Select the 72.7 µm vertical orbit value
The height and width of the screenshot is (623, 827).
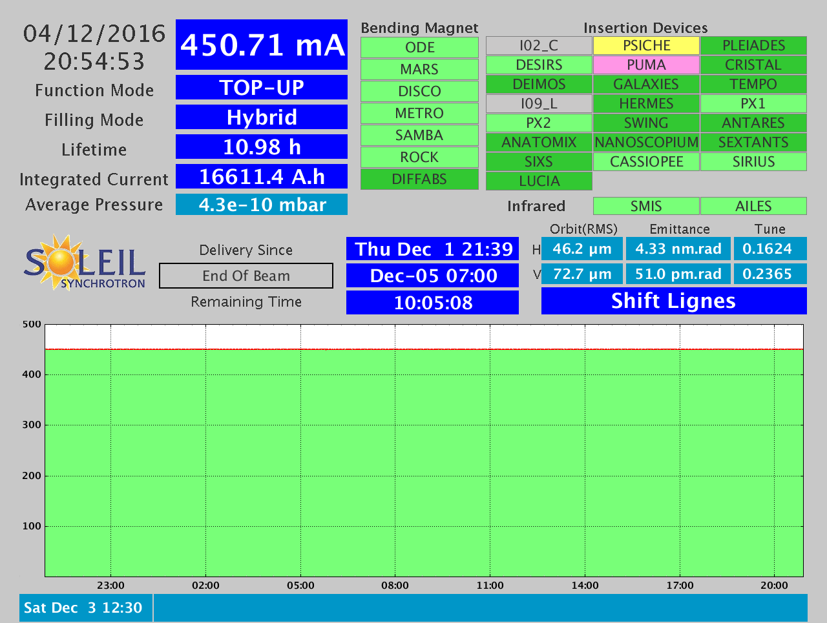point(582,274)
